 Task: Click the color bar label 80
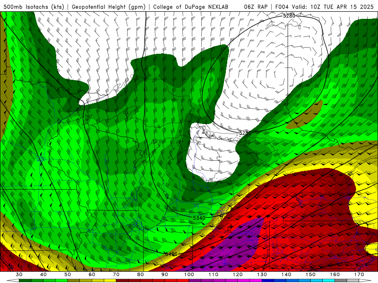click(x=140, y=275)
